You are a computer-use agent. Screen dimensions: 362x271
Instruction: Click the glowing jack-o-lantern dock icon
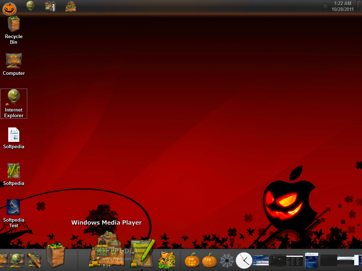click(x=192, y=260)
